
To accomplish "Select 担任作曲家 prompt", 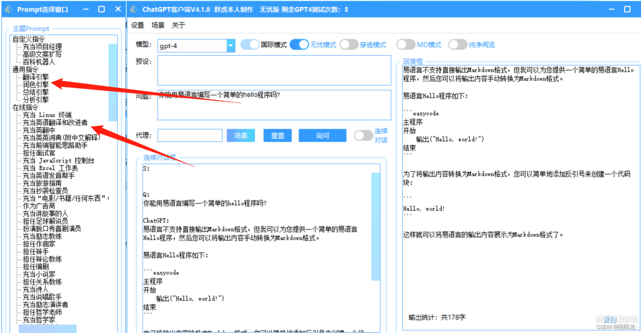I will click(x=39, y=244).
